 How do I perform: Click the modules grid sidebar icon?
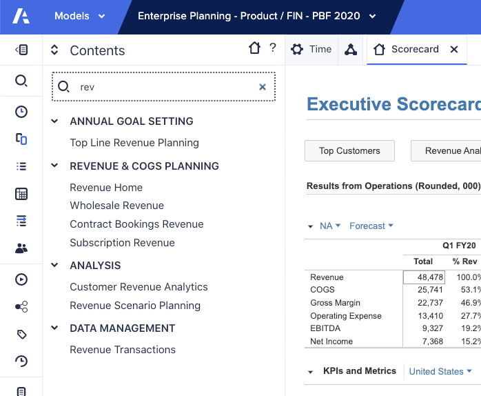pyautogui.click(x=21, y=194)
